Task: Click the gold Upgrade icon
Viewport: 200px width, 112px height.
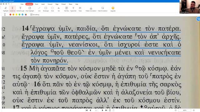Action: [x=113, y=8]
